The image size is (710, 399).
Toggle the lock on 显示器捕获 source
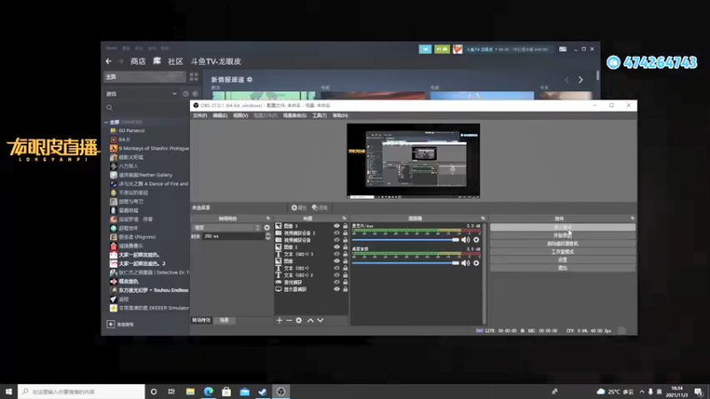coord(345,289)
